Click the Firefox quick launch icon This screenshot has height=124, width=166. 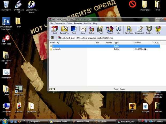pos(19,122)
